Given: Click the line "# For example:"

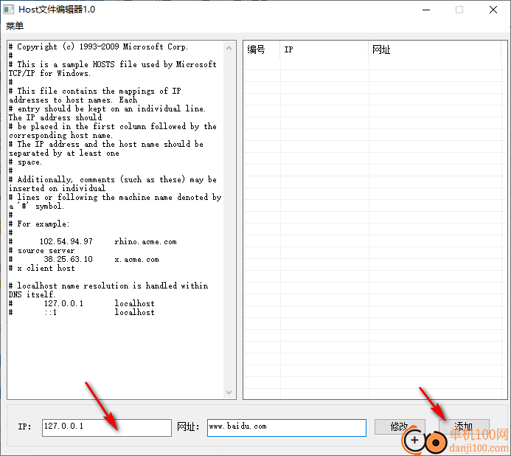Looking at the screenshot, I should tap(39, 224).
